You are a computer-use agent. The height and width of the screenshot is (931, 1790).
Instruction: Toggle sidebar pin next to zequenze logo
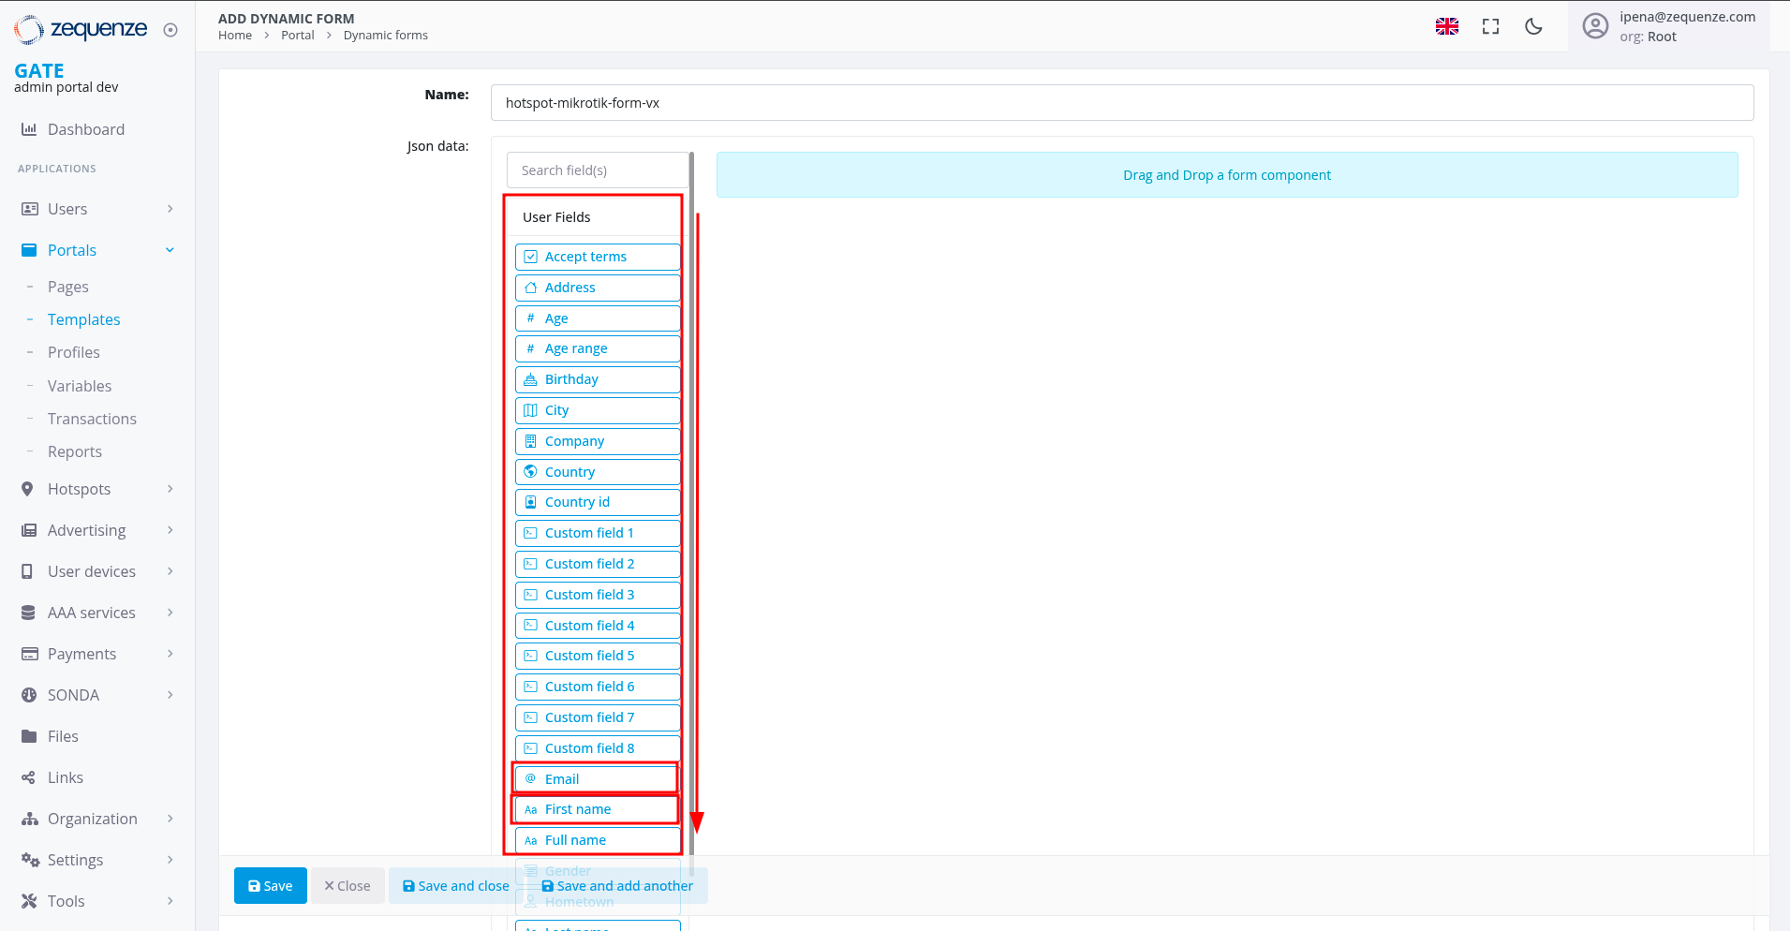170,30
